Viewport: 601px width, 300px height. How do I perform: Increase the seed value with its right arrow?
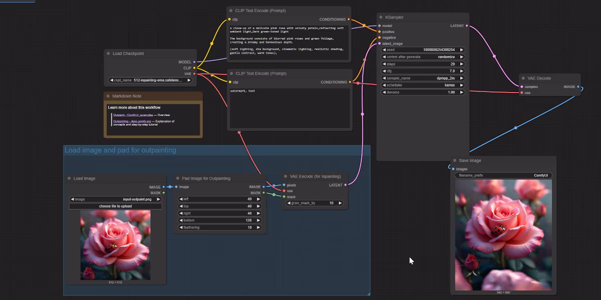[461, 50]
